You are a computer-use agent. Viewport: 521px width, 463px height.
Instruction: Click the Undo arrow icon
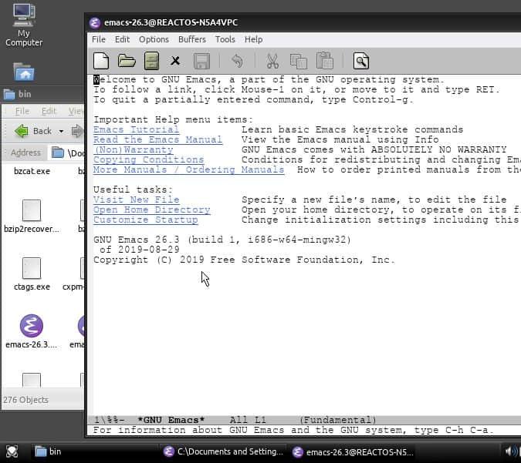(x=237, y=61)
